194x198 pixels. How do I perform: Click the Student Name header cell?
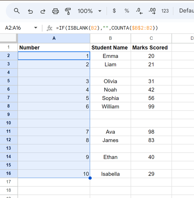pos(110,48)
